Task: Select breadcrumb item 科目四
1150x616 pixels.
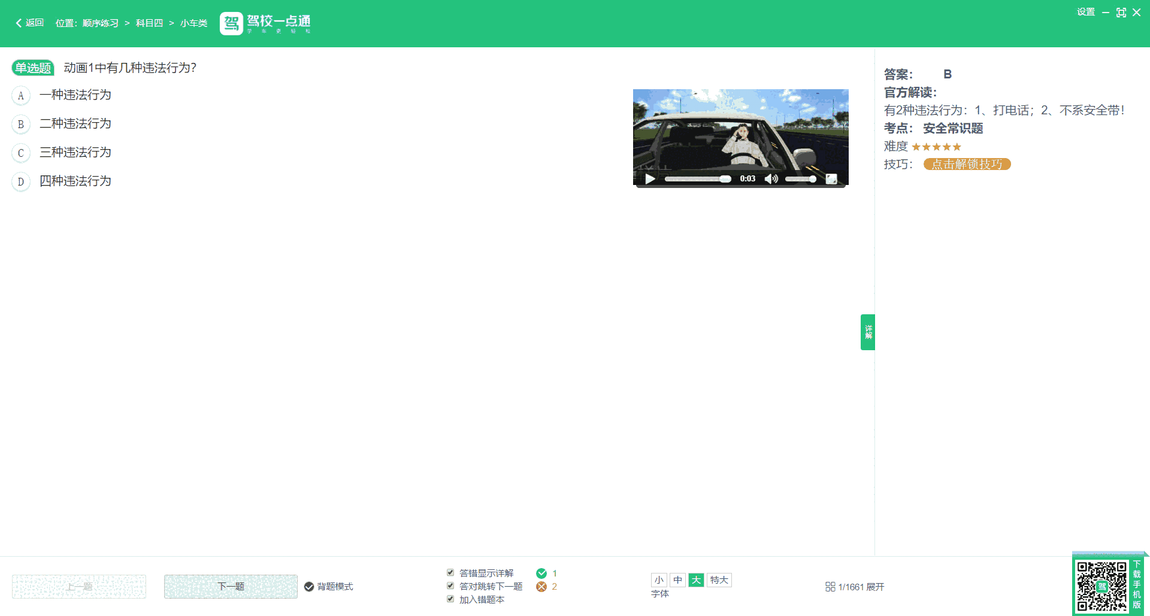Action: coord(149,23)
